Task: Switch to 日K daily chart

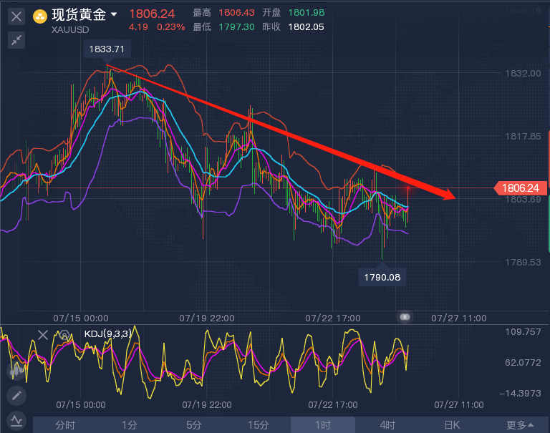Action: coord(452,425)
